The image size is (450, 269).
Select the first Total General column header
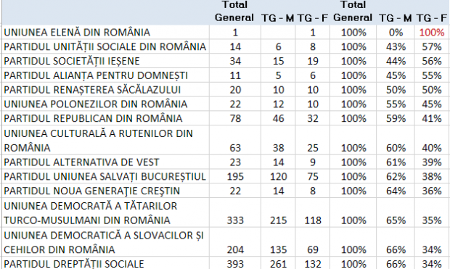[234, 12]
